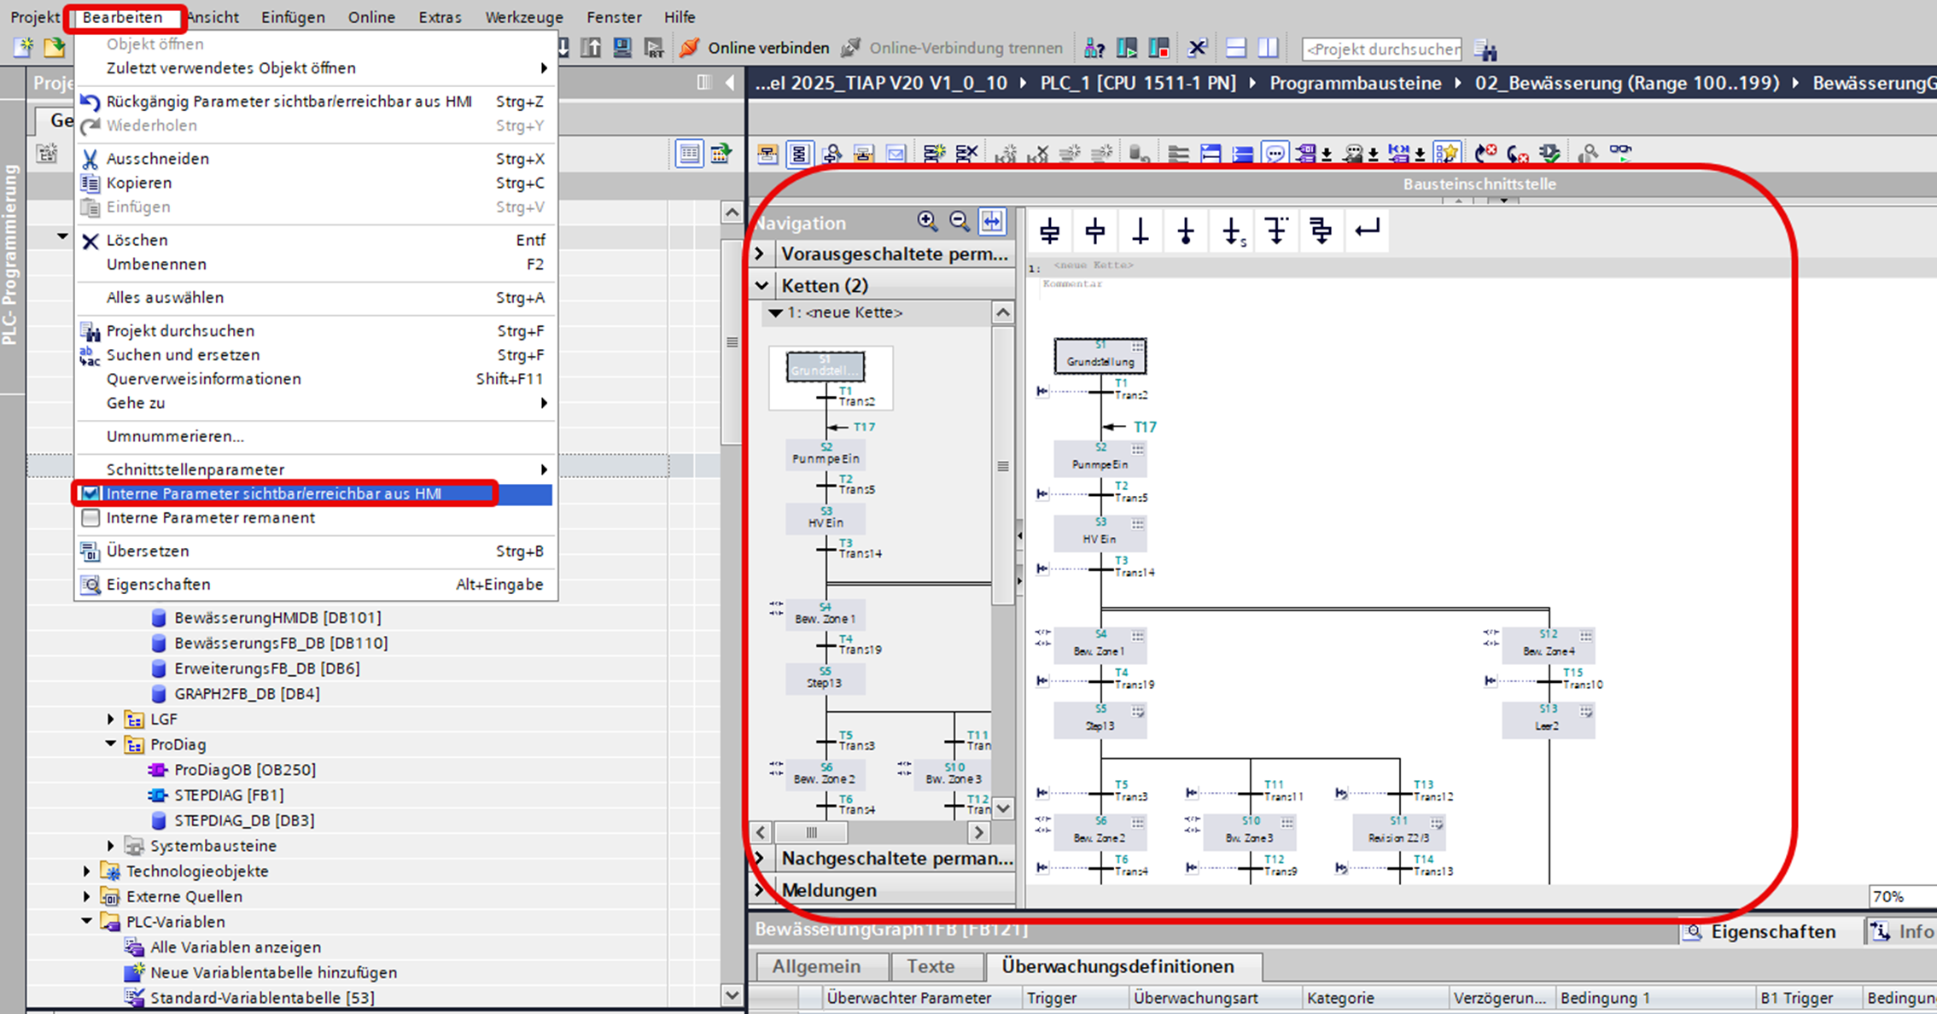Enable Interne Parameter remanent checkbox
Image resolution: width=1937 pixels, height=1014 pixels.
pos(90,518)
